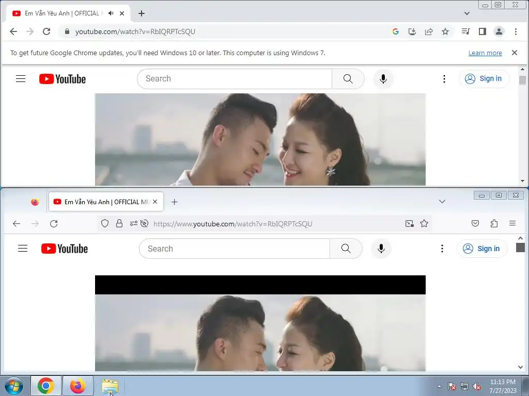The width and height of the screenshot is (529, 396).
Task: Click Firefox forward arrow button
Action: point(35,224)
